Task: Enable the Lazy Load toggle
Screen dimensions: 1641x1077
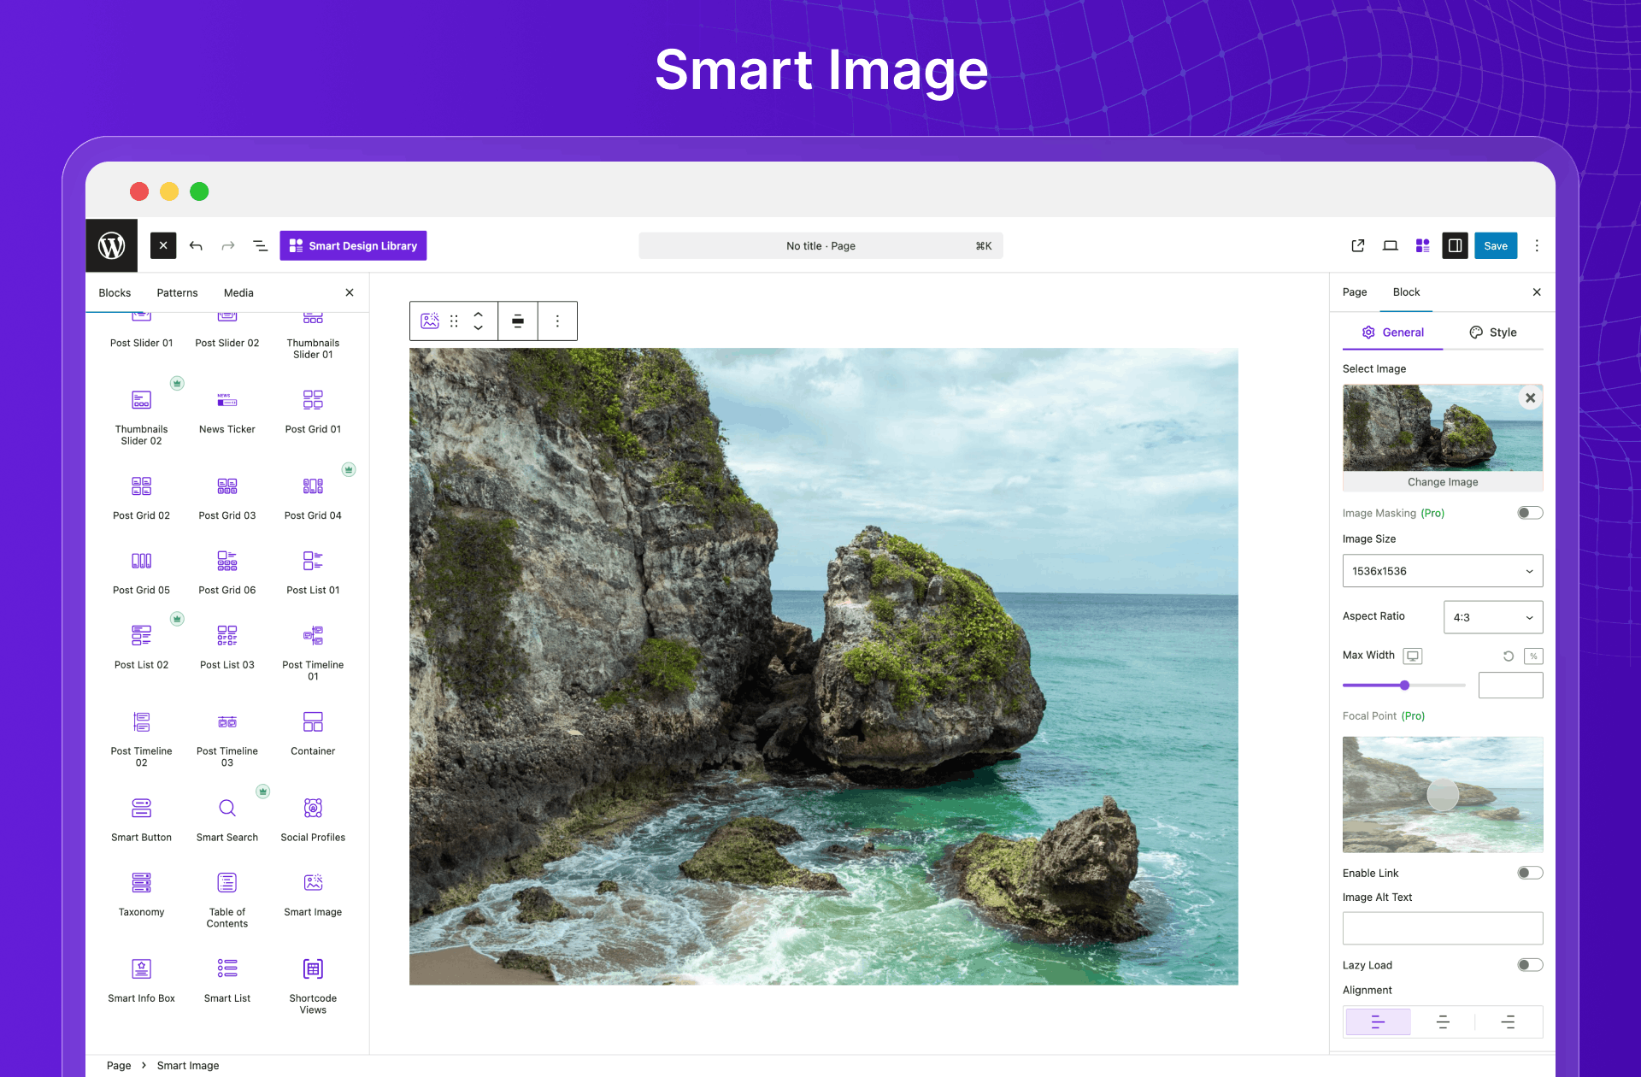Action: 1529,965
